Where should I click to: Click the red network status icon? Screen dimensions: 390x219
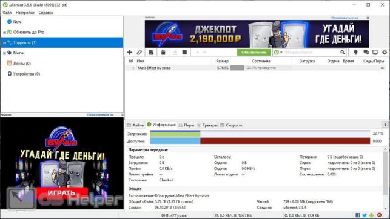coord(379,215)
